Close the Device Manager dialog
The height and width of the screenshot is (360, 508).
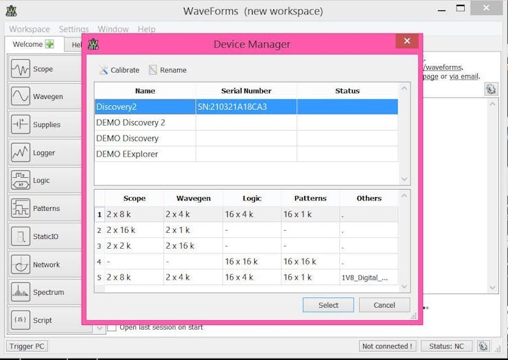point(407,41)
